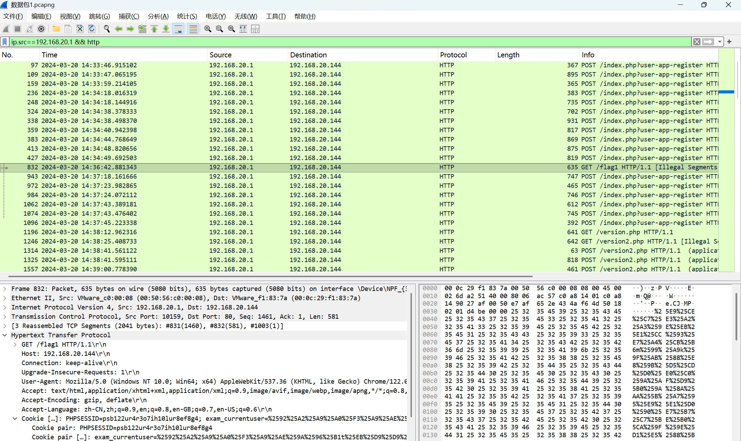This screenshot has width=741, height=441.
Task: Click the zoom in magnifier icon
Action: 207,29
